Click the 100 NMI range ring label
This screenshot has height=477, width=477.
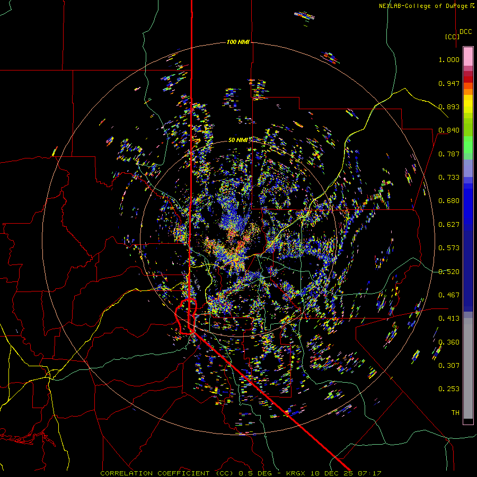click(x=238, y=42)
